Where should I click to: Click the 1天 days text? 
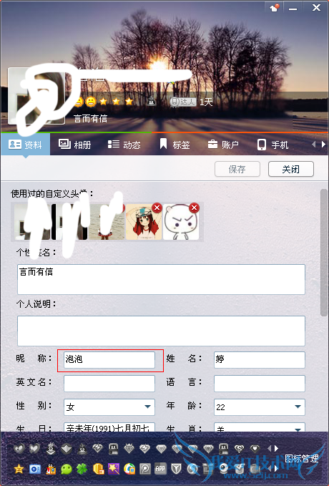click(206, 102)
